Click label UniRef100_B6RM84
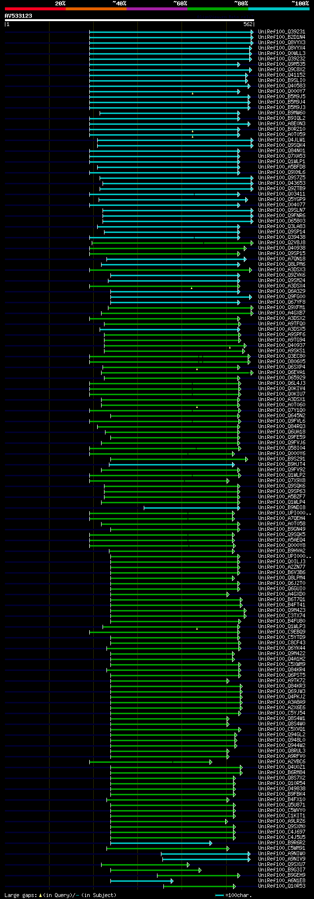This screenshot has width=314, height=899. tap(282, 773)
